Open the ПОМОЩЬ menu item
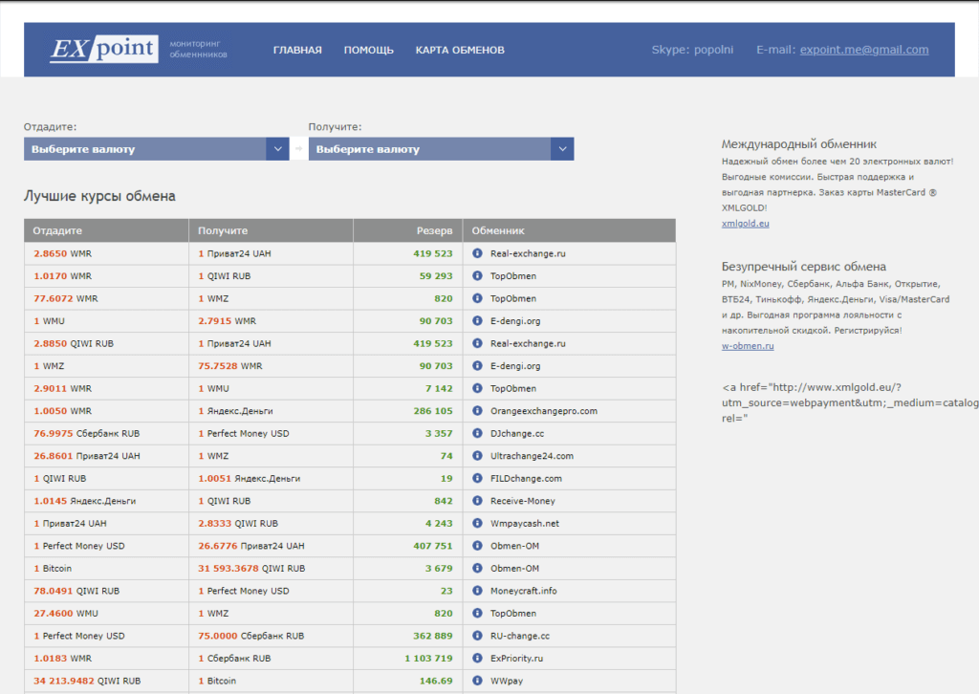Viewport: 979px width, 694px height. [x=368, y=50]
